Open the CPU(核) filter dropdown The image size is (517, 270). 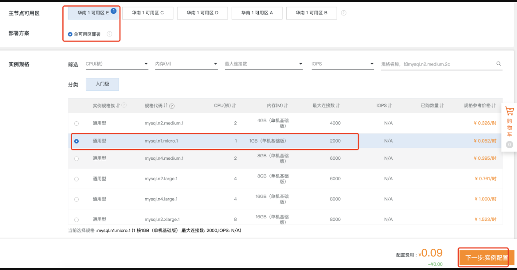(117, 64)
